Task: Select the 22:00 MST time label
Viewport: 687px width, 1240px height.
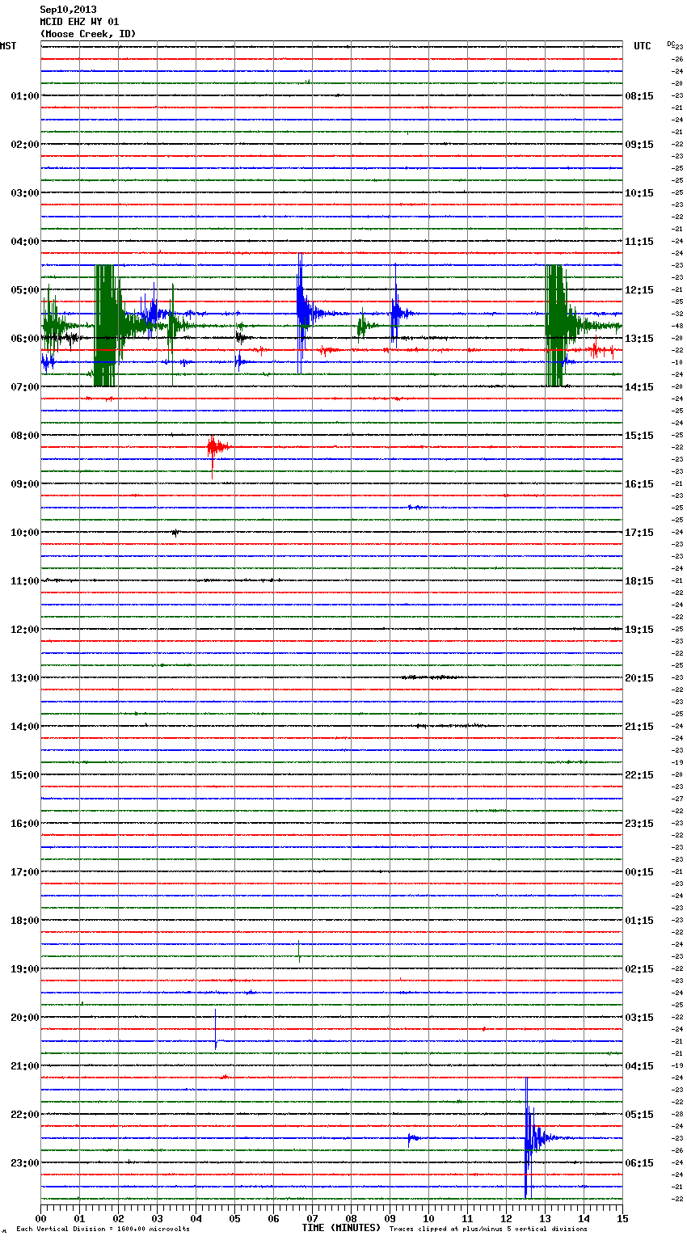Action: (x=25, y=1114)
